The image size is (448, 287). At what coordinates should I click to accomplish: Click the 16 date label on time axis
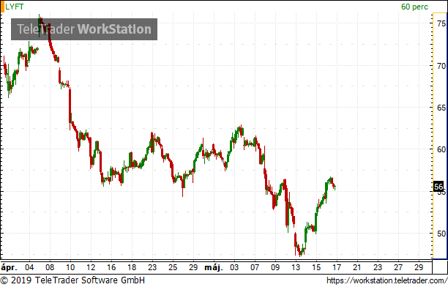point(111,267)
